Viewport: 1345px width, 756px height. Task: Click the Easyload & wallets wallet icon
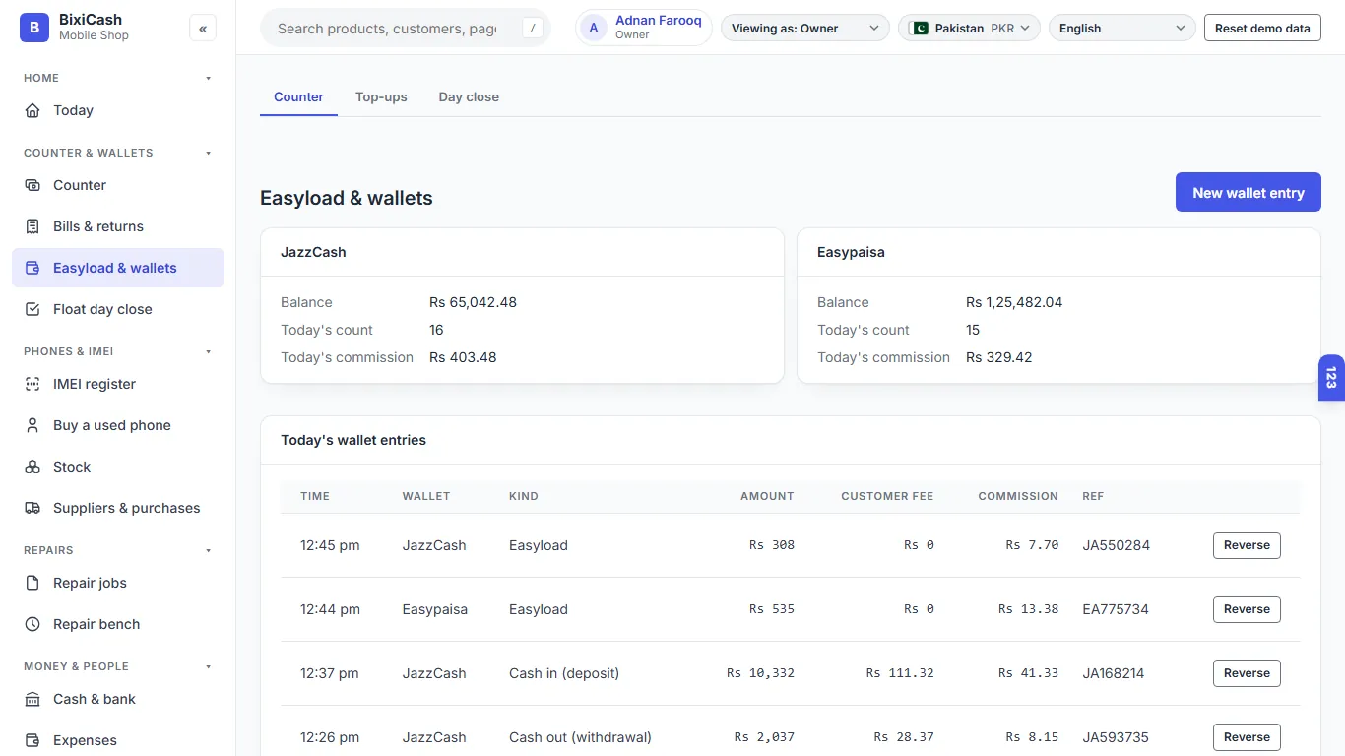(x=32, y=268)
